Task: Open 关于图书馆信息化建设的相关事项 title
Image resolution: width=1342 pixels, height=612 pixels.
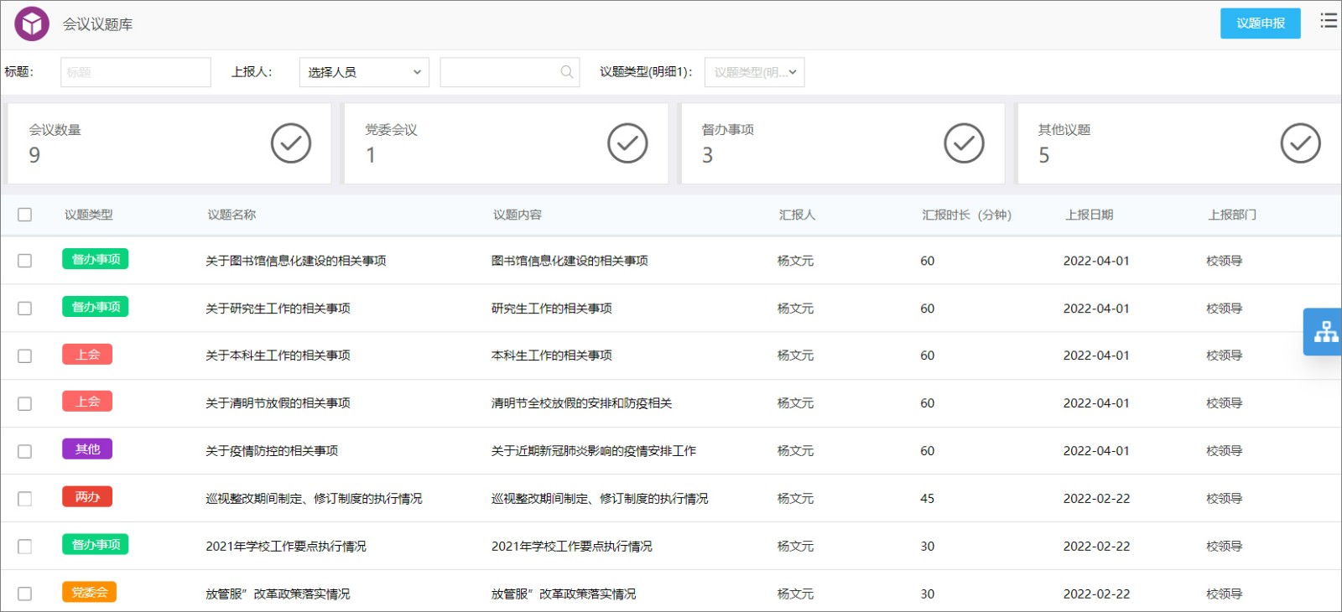Action: point(296,261)
